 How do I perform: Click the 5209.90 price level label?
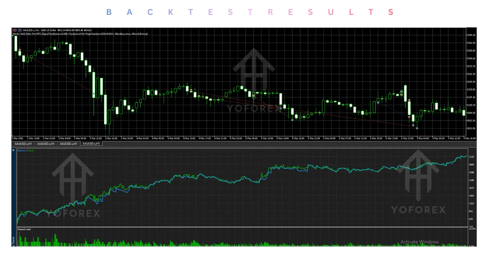tap(471, 82)
